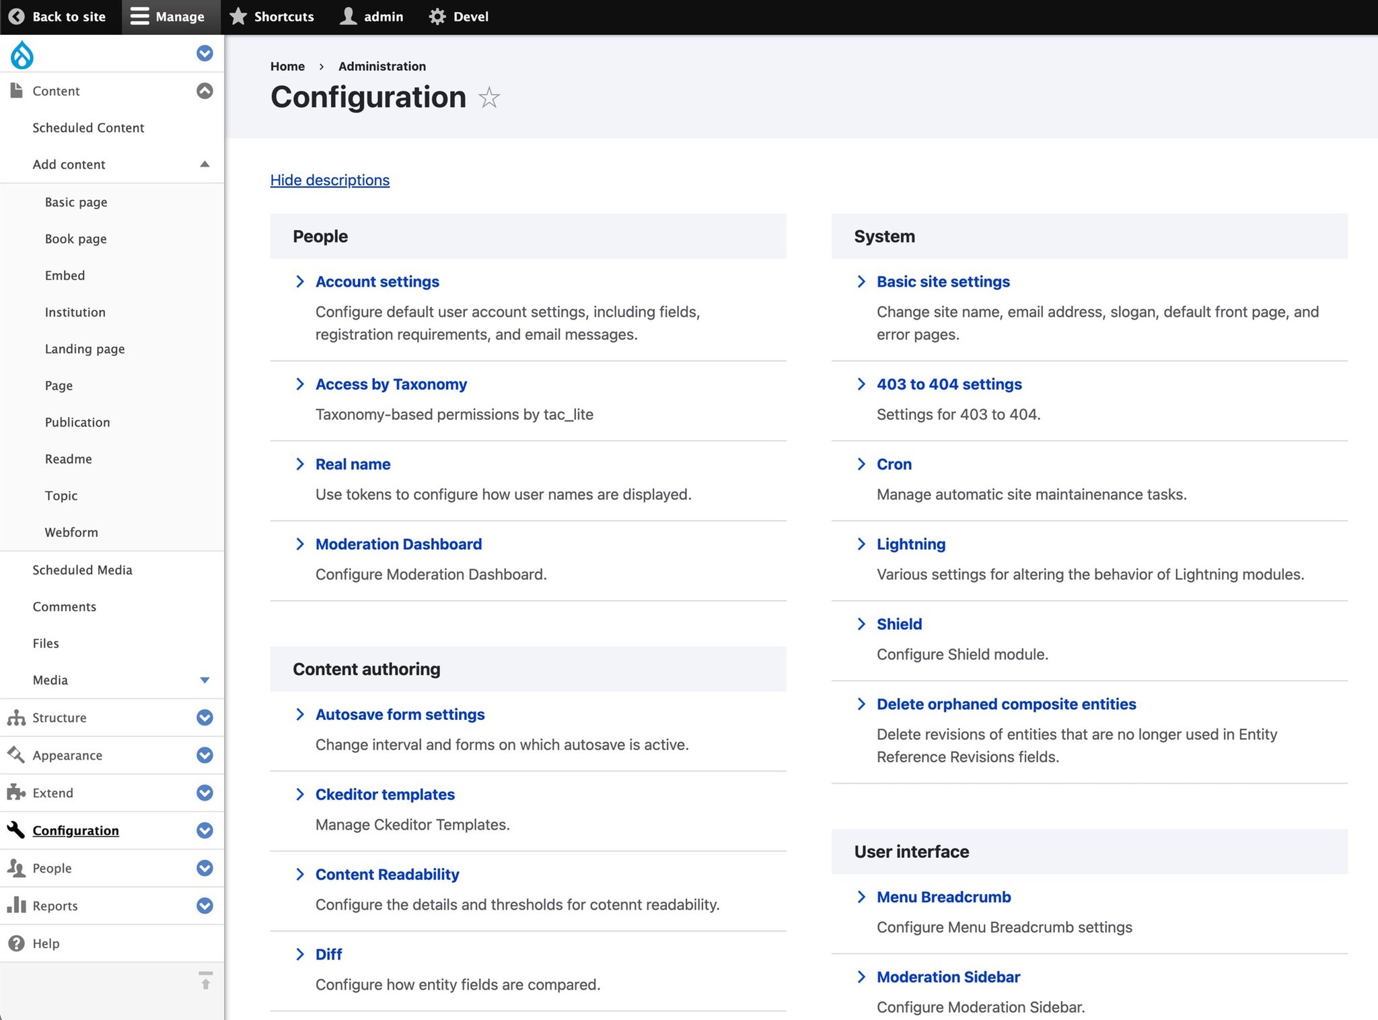
Task: Open Basic page under Add content
Action: 76,202
